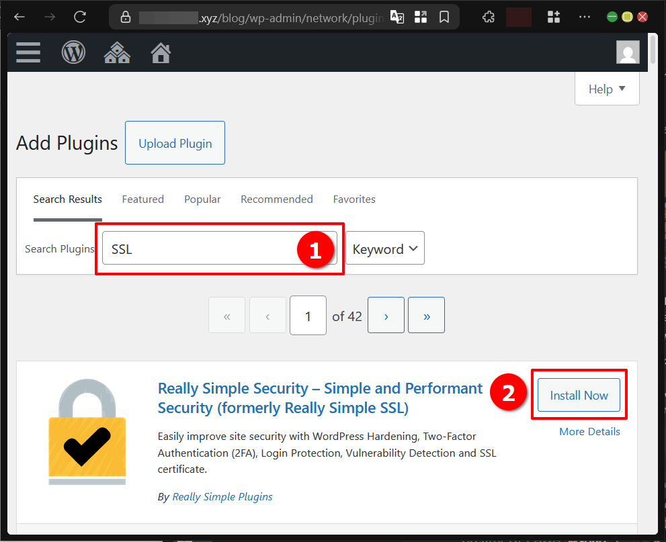Open the user avatar profile menu
The image size is (666, 542).
[x=628, y=52]
